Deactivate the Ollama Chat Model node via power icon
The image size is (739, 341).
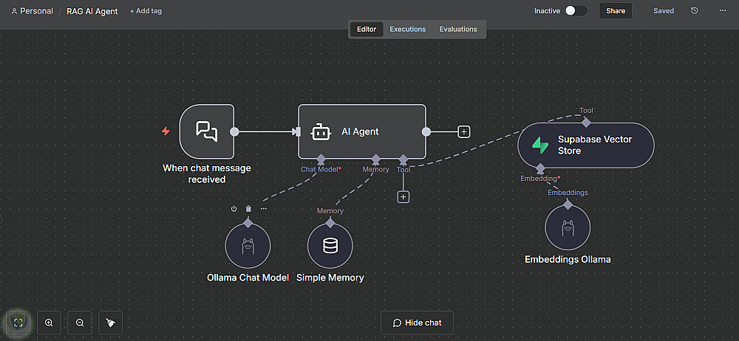tap(234, 209)
